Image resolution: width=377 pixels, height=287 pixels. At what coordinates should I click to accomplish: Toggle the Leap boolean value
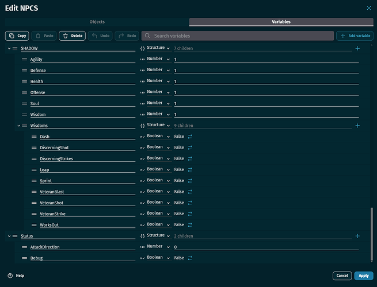click(190, 170)
